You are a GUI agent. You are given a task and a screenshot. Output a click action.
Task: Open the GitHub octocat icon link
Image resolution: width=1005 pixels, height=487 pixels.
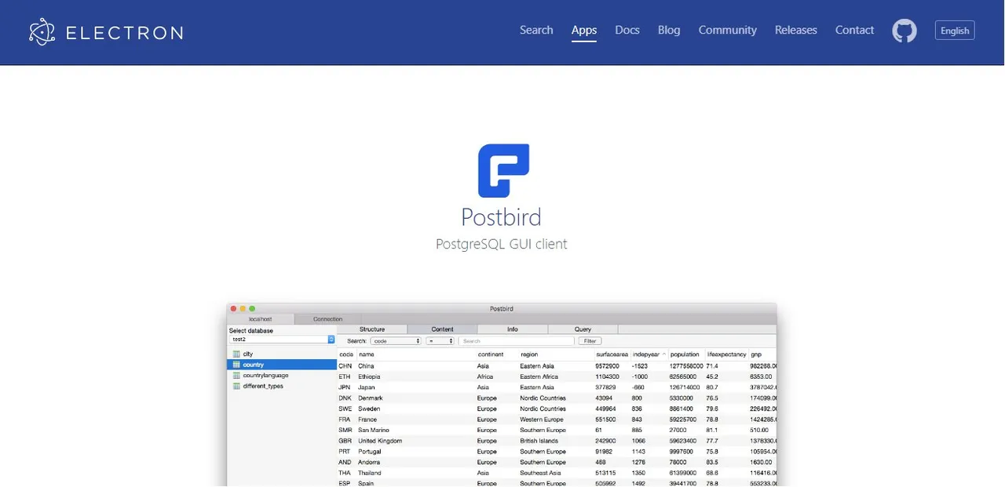click(x=904, y=31)
